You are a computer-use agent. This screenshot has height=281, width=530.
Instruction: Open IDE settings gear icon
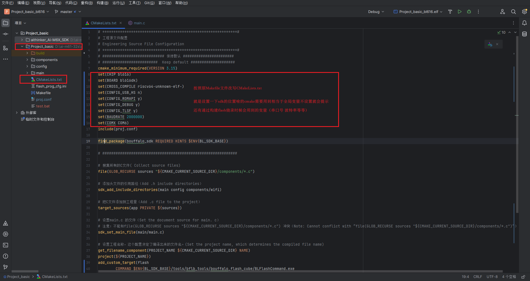[524, 12]
